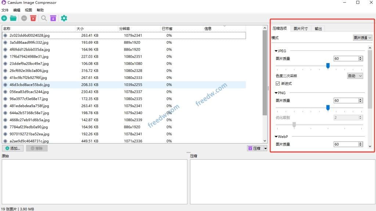Click the 227.03 KB size cell
Screen dimensions: 376x211
90,57
